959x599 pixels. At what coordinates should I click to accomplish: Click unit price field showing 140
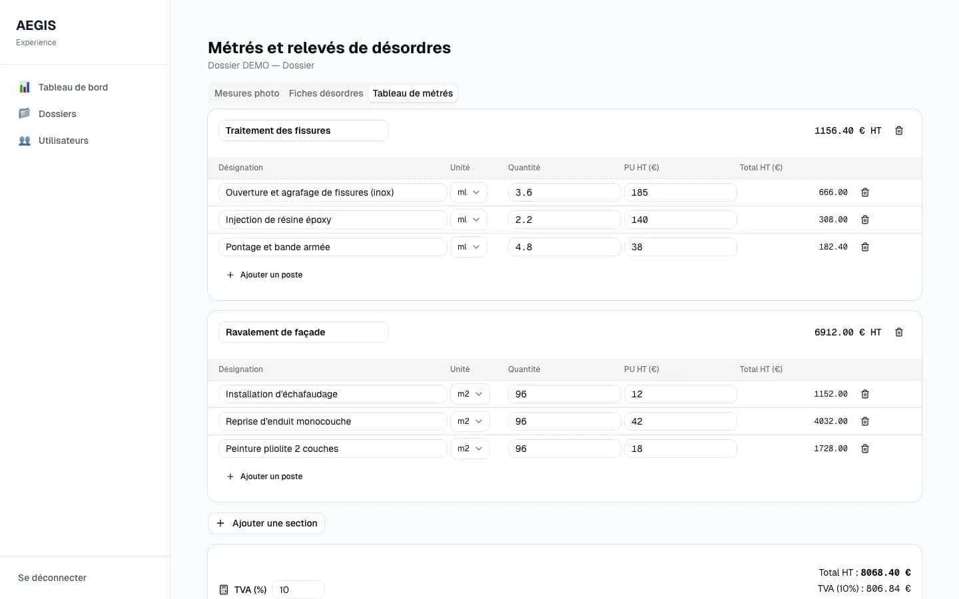[681, 220]
